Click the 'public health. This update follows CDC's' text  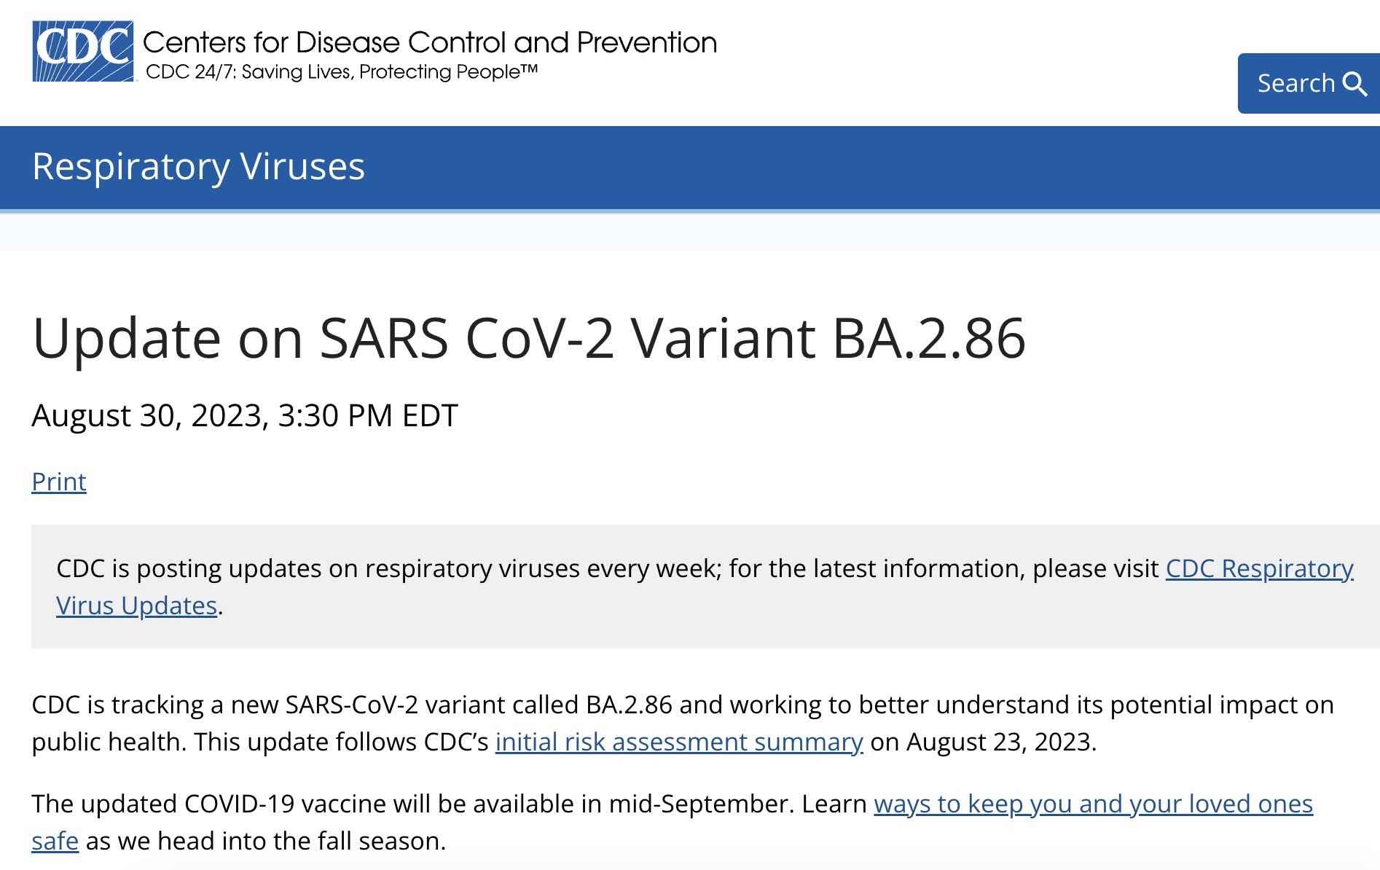pos(260,742)
